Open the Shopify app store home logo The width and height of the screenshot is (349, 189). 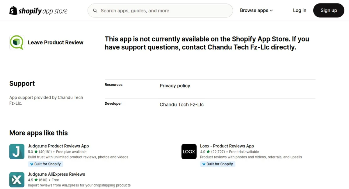38,11
